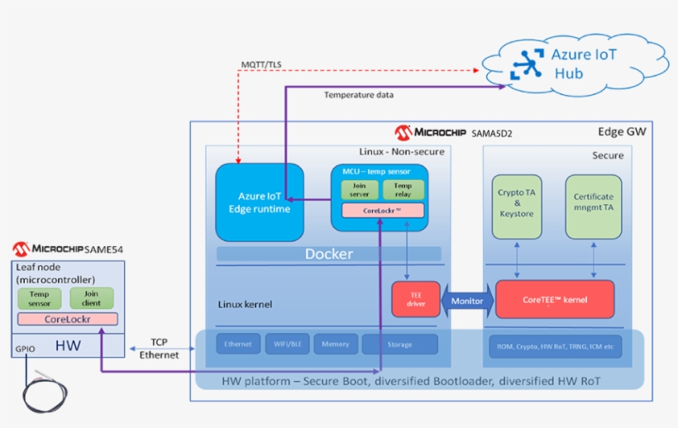Click the Secure label
678x428 pixels.
coord(608,155)
